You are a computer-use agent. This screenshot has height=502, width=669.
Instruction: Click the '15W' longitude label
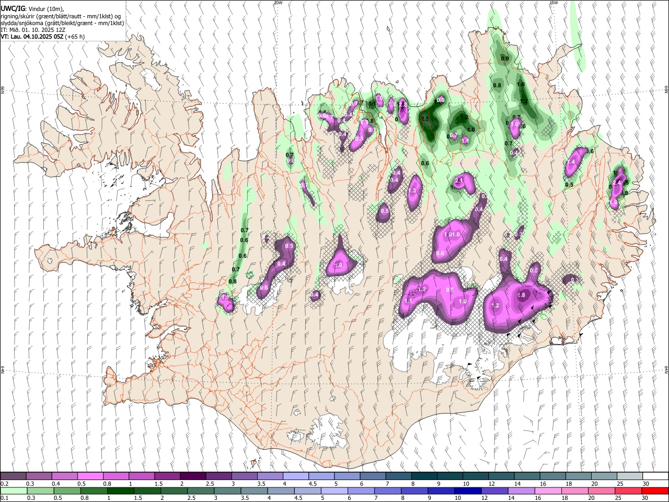tap(553, 3)
